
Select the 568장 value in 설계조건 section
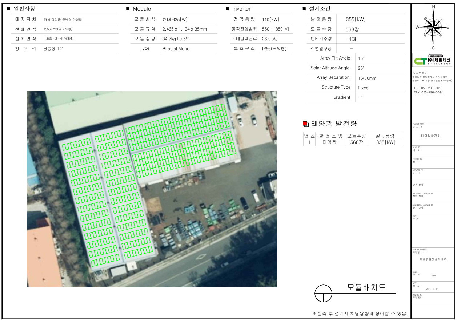point(352,29)
